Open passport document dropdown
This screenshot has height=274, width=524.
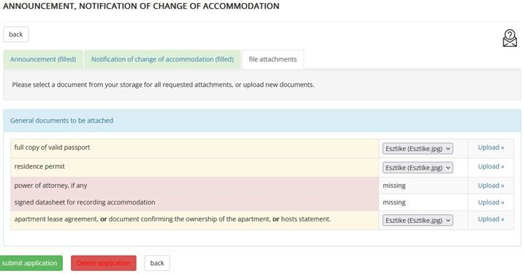point(418,148)
